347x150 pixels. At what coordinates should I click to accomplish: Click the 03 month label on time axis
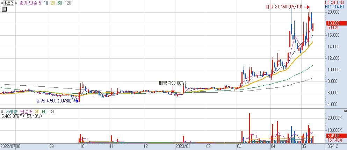[x=239, y=147]
